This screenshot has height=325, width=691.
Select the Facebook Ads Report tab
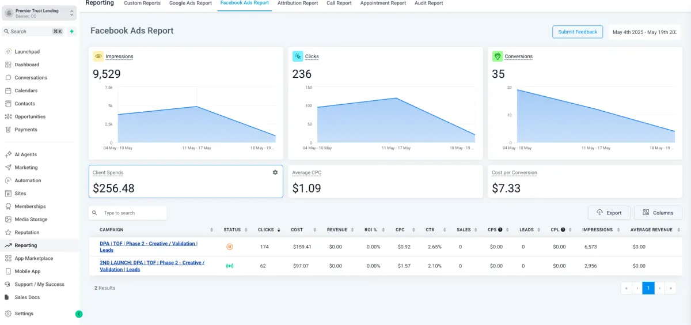tap(245, 3)
